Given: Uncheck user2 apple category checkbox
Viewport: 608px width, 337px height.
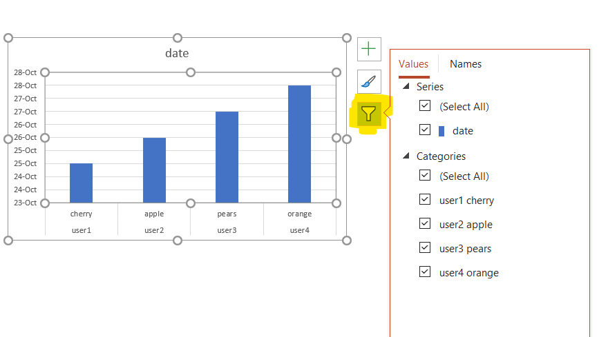Looking at the screenshot, I should click(425, 223).
